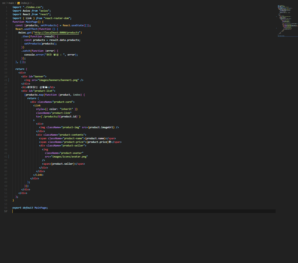
Task: Click the .then call
Action: [25, 36]
